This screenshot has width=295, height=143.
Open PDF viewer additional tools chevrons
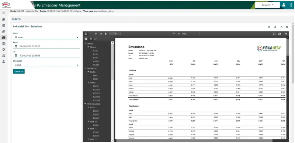(x=286, y=34)
